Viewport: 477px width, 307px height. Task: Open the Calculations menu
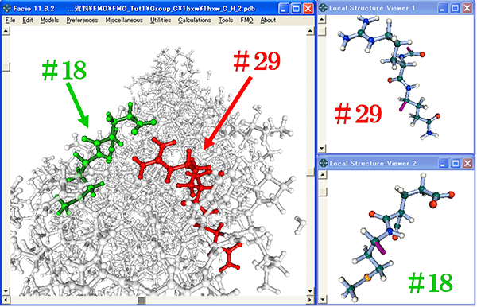click(x=195, y=21)
